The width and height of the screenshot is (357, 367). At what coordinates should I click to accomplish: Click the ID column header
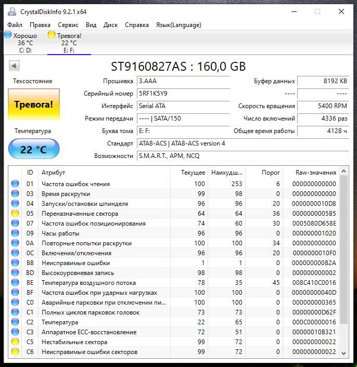30,173
